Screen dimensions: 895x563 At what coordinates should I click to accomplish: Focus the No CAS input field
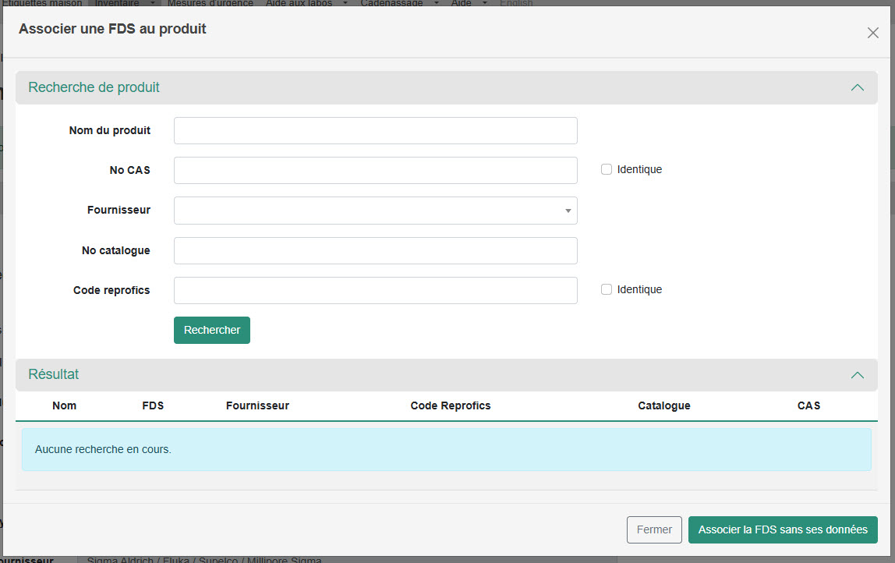[x=375, y=170]
